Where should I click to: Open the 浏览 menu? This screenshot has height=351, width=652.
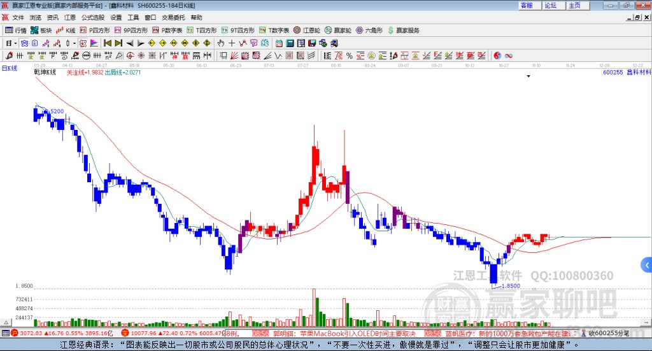coord(36,17)
